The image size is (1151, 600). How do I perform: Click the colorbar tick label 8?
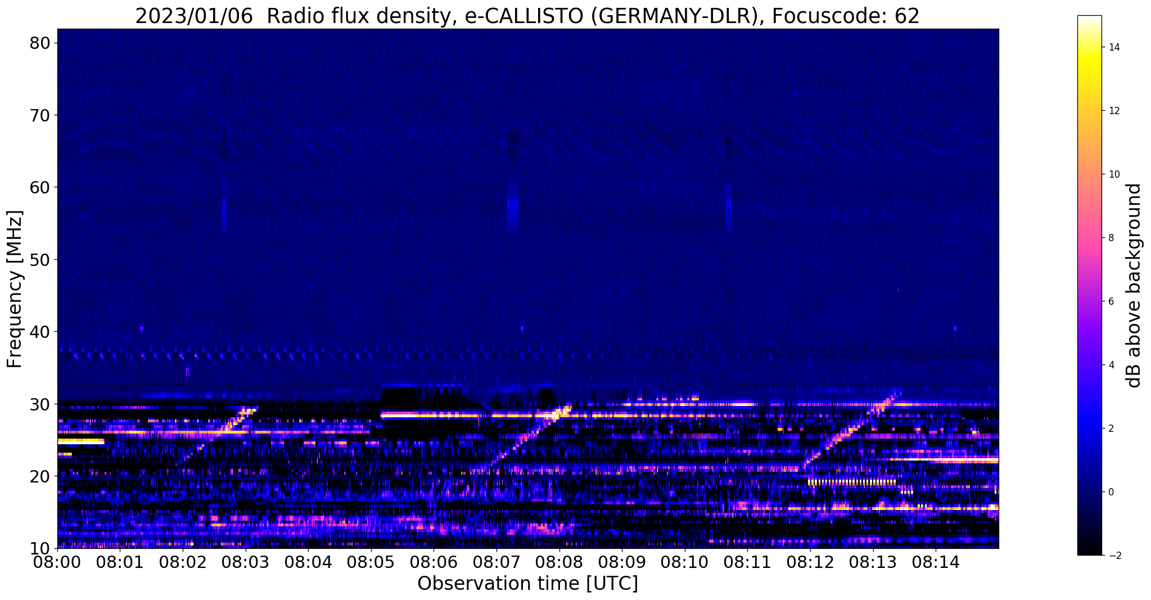(1111, 238)
